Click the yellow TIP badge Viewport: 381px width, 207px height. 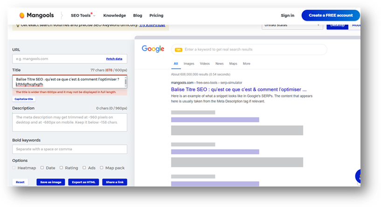pos(178,49)
